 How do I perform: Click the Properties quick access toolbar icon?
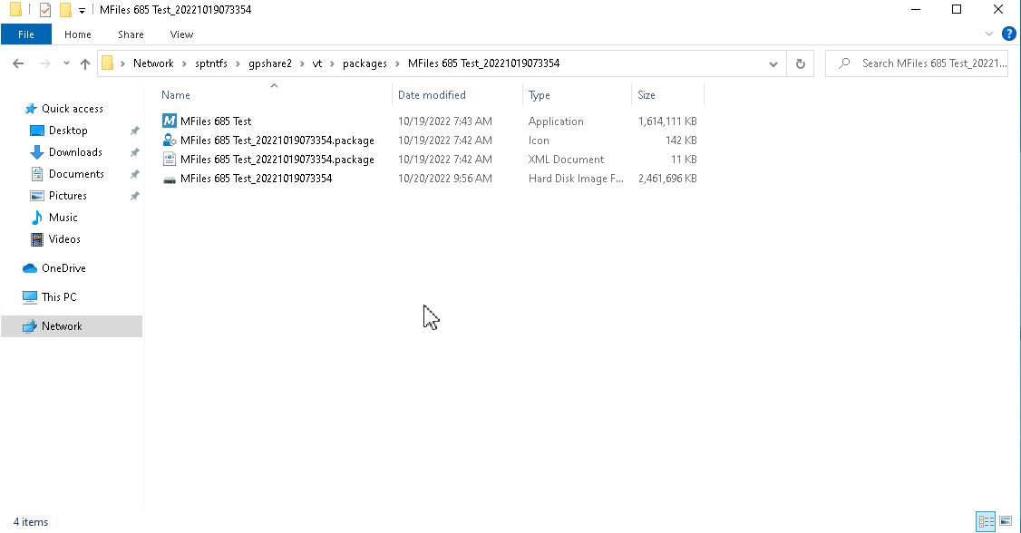[45, 10]
